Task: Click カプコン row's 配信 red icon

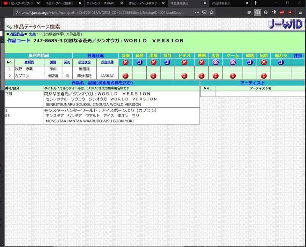Action: point(264,76)
